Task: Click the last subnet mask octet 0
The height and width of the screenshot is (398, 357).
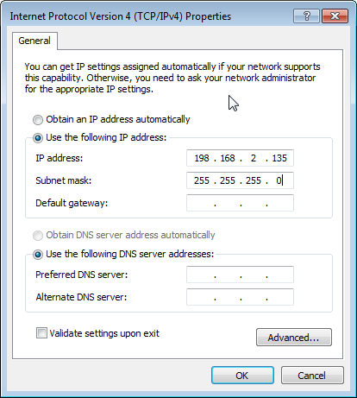Action: pyautogui.click(x=279, y=180)
